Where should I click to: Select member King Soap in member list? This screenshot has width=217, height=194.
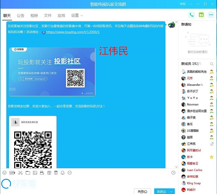point(197,183)
